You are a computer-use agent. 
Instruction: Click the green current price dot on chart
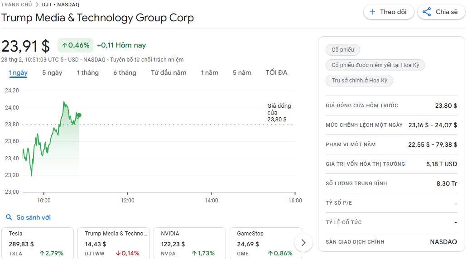pos(79,115)
